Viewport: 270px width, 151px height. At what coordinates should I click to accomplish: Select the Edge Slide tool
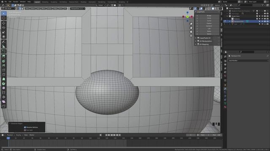coord(4,92)
